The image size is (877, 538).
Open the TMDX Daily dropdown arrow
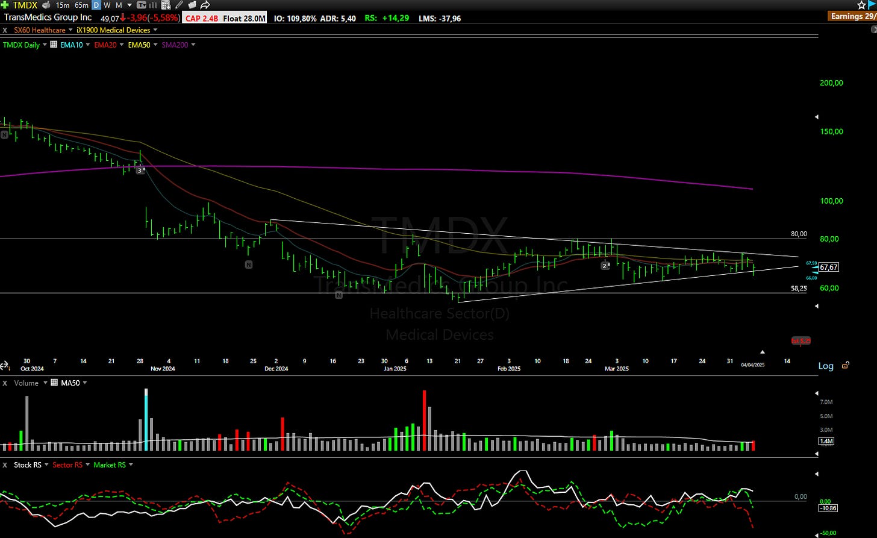[x=46, y=45]
